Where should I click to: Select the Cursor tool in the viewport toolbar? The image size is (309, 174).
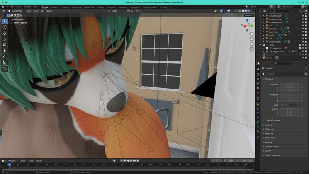pyautogui.click(x=5, y=27)
